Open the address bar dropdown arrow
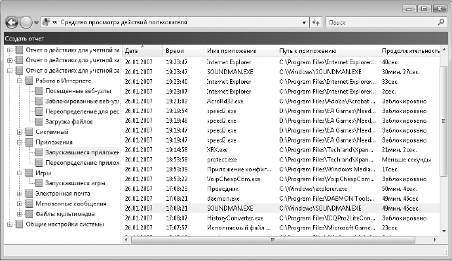452x261 pixels. pos(304,22)
